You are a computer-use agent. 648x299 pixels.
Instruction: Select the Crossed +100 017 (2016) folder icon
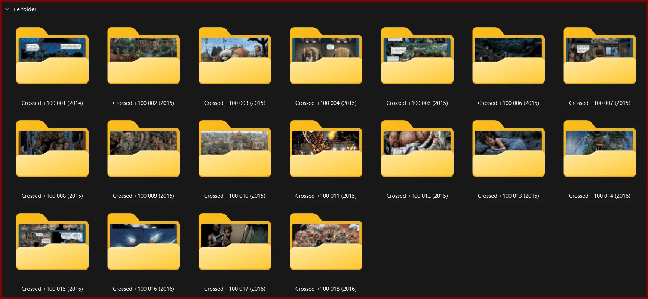(235, 242)
